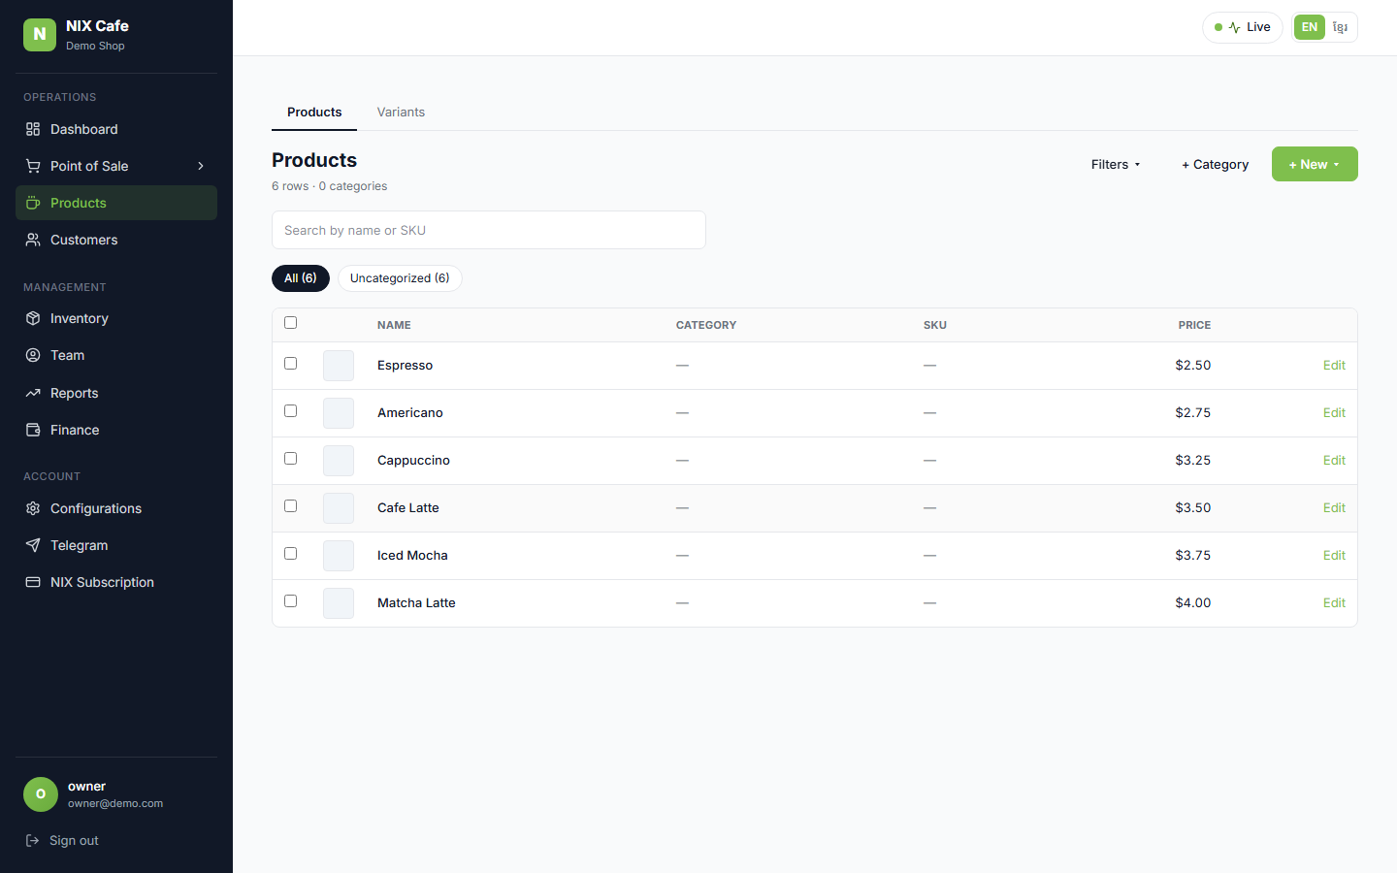
Task: Click the $4.00 price cell
Action: [1193, 603]
